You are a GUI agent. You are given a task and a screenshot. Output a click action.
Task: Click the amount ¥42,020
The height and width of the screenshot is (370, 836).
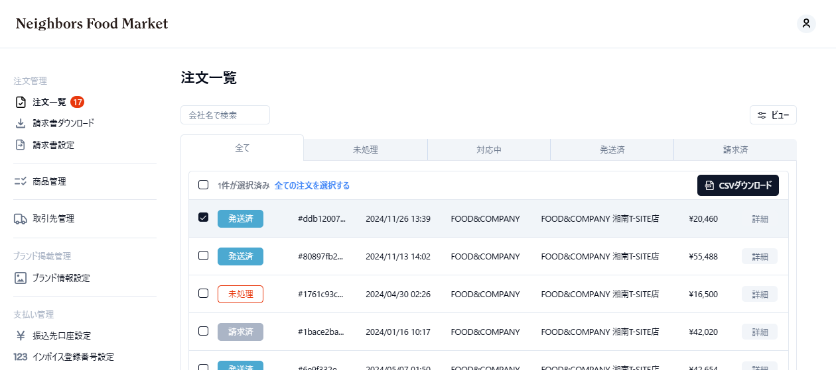click(703, 332)
